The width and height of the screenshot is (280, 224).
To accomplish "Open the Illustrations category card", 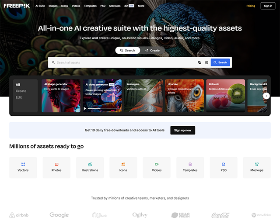I will pyautogui.click(x=90, y=168).
